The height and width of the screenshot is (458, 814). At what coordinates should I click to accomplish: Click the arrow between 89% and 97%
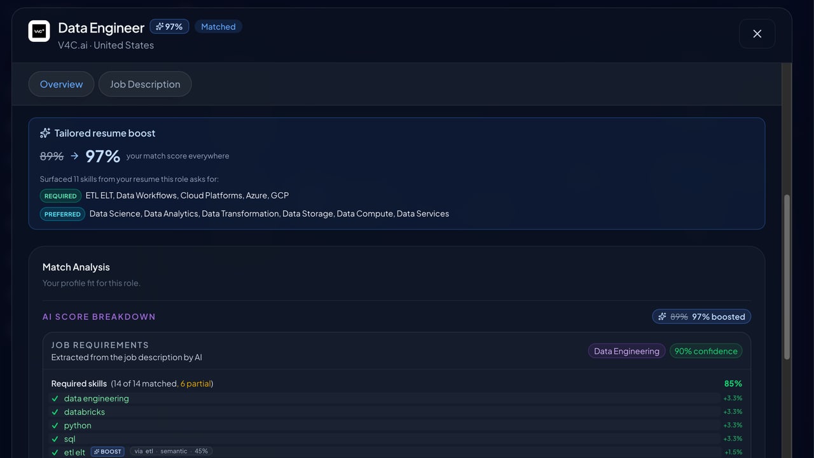74,156
